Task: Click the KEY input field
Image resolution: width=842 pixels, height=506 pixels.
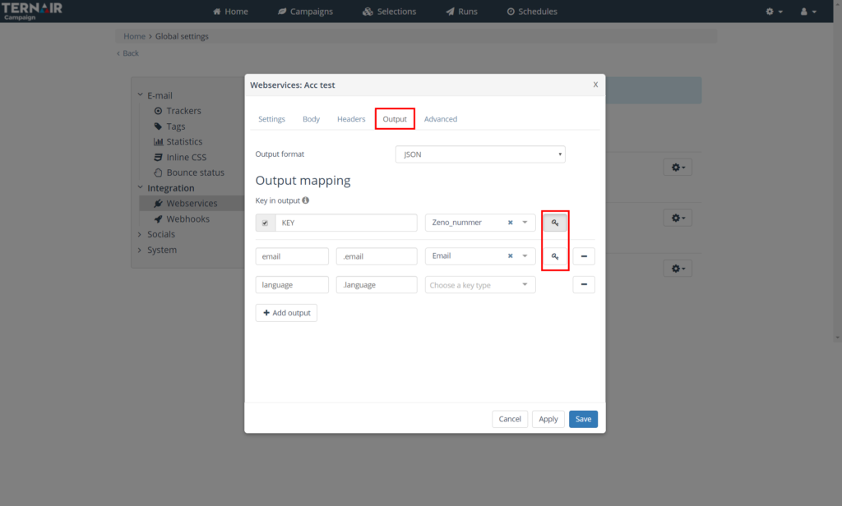Action: (x=346, y=223)
